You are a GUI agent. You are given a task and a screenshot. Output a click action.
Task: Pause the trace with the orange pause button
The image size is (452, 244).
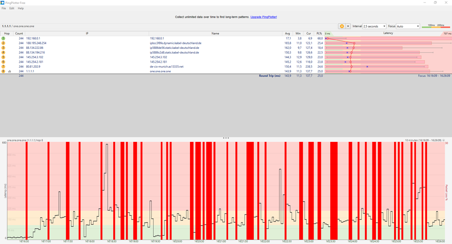tap(342, 26)
